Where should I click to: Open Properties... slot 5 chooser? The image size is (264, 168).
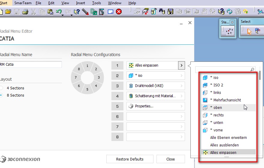pos(181,106)
